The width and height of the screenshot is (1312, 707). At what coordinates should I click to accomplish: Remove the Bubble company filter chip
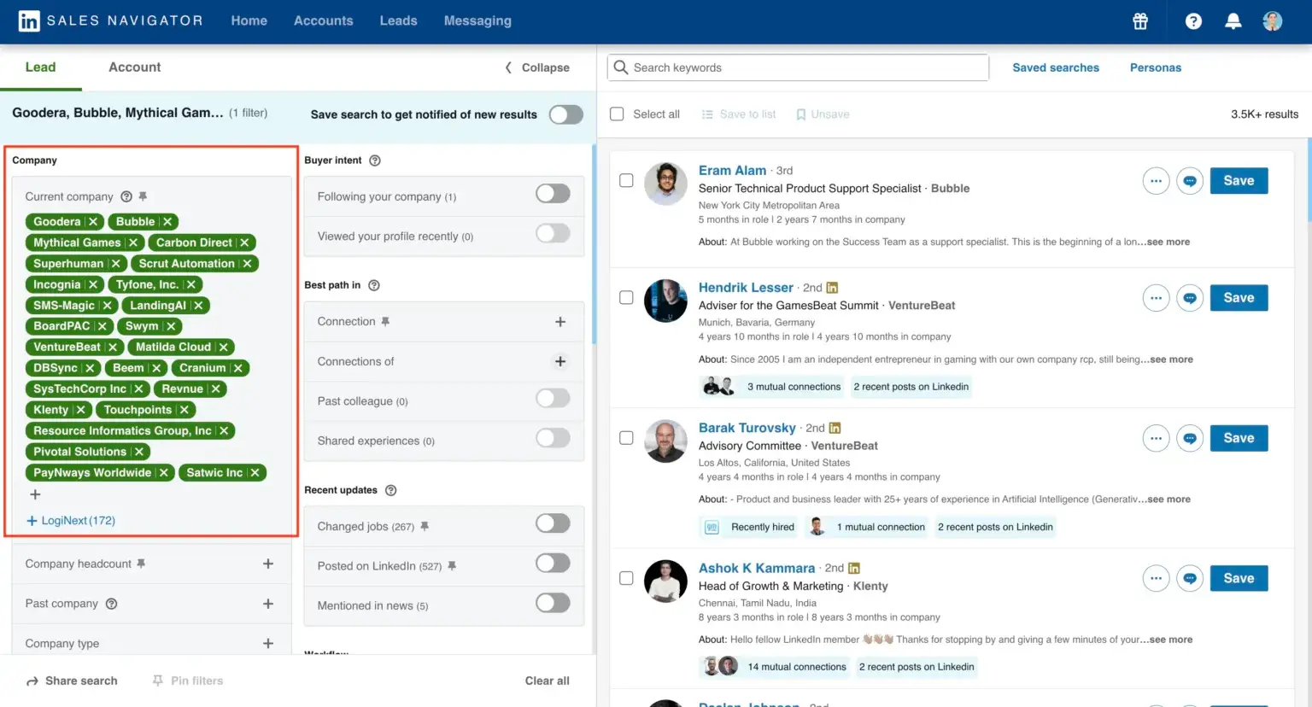167,222
